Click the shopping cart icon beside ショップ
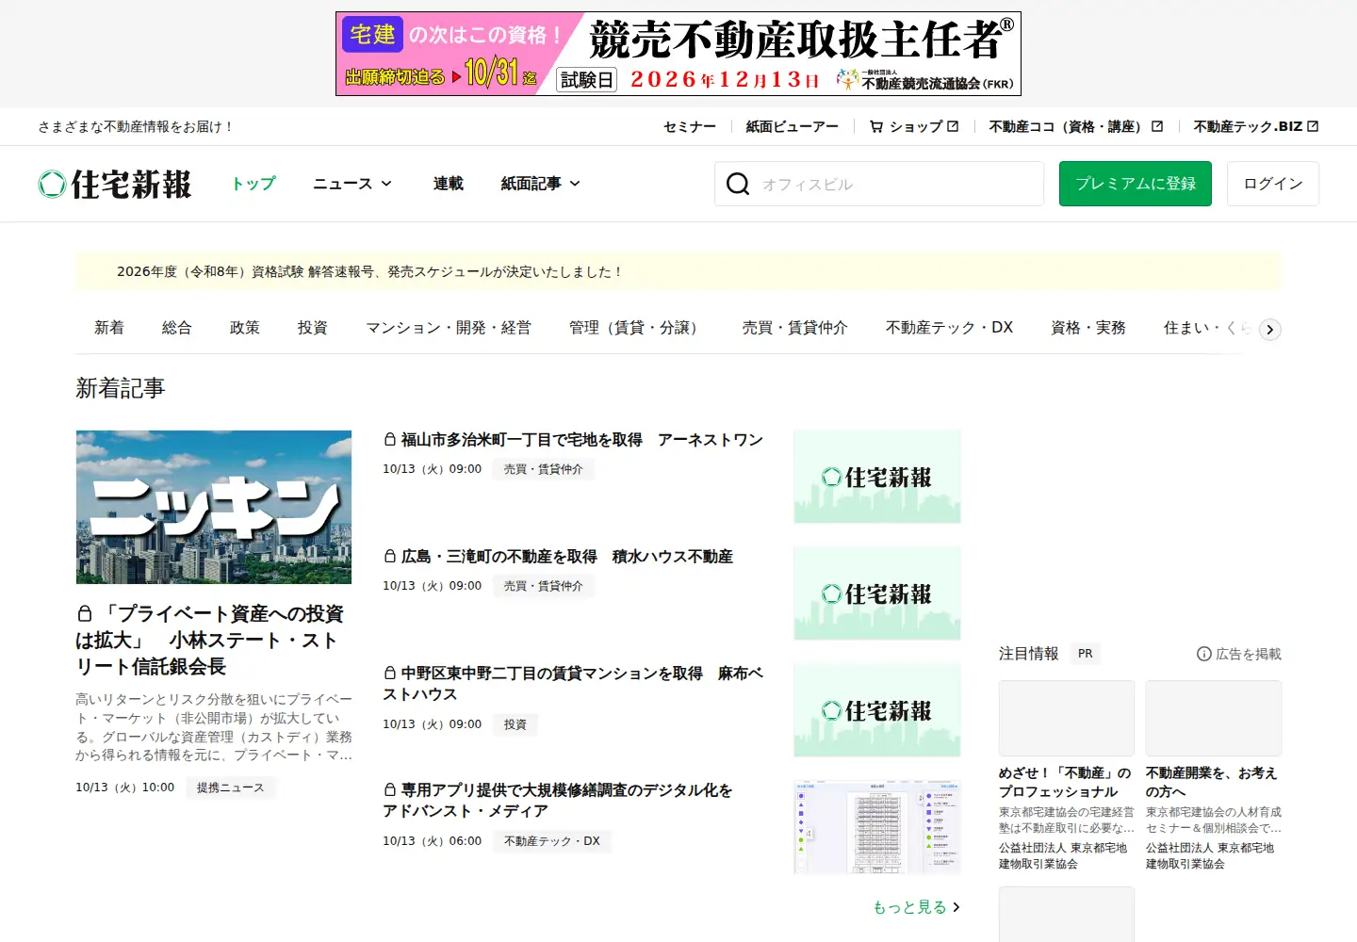 (876, 126)
